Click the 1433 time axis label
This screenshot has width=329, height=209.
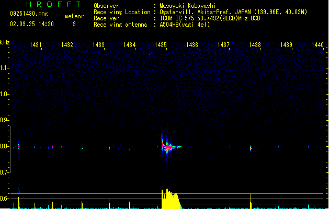click(98, 45)
